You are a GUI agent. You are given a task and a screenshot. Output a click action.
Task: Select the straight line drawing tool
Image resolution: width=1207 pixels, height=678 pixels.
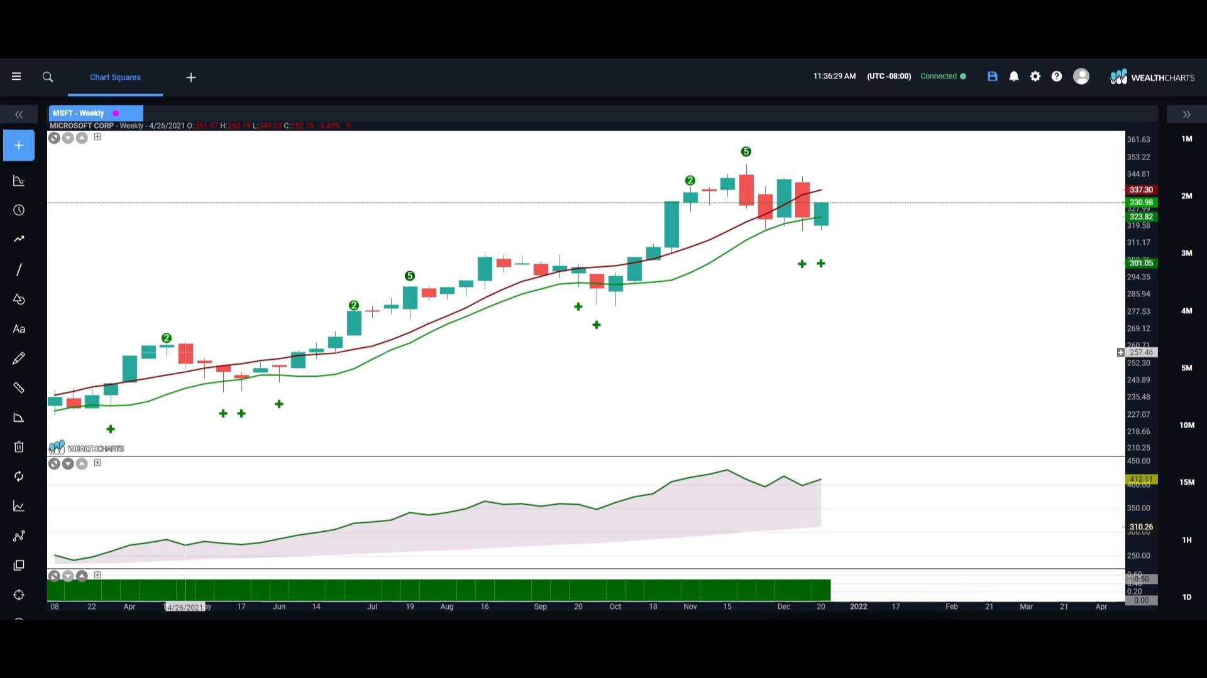(19, 269)
